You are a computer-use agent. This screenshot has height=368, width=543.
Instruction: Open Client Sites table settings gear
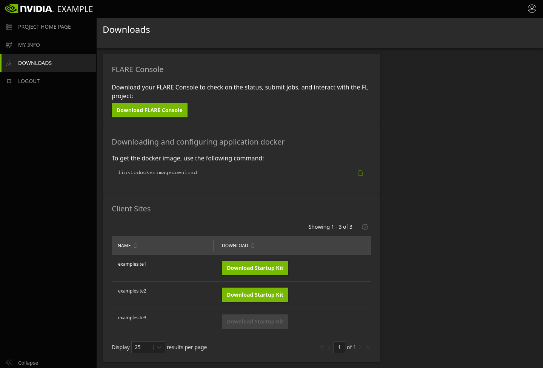pyautogui.click(x=365, y=227)
